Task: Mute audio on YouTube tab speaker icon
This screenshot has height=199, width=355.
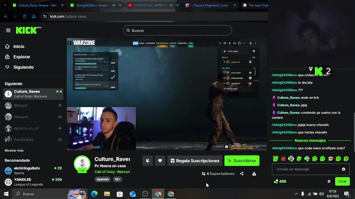Action: (171, 5)
